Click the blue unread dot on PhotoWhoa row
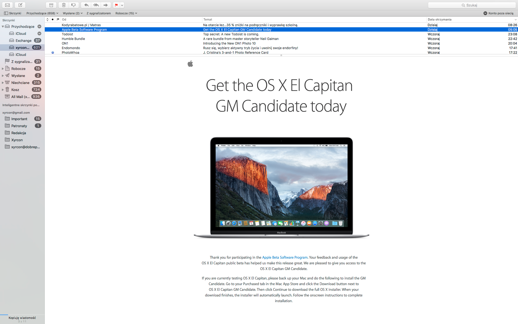Viewport: 518px width, 324px height. [x=53, y=53]
